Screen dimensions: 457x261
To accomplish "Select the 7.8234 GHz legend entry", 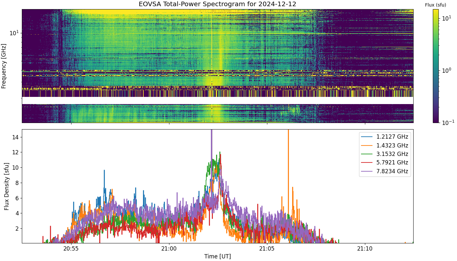I will [x=385, y=171].
